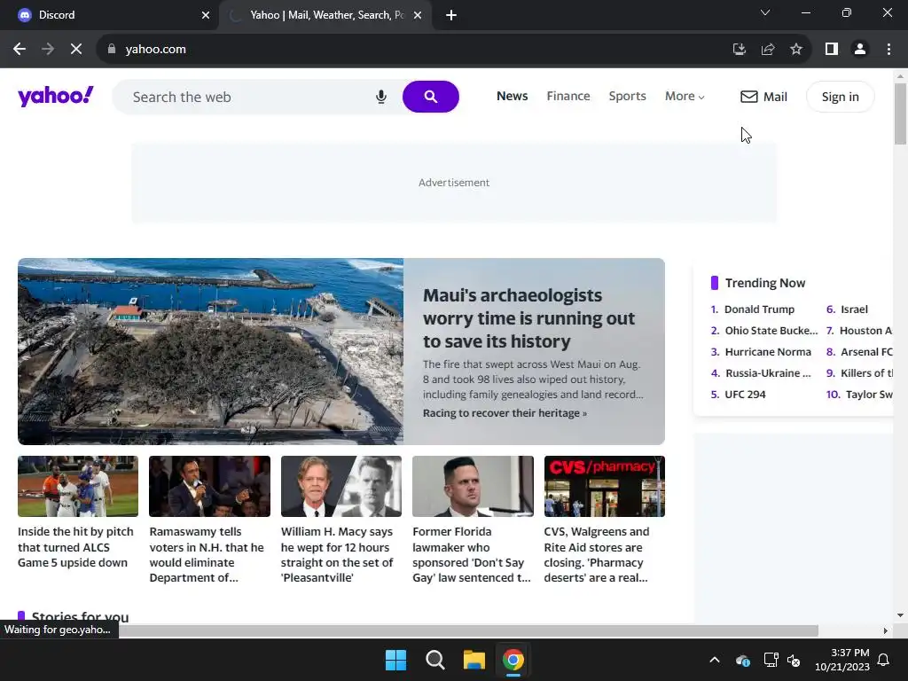
Task: Bookmark this page with the star icon
Action: coord(796,50)
